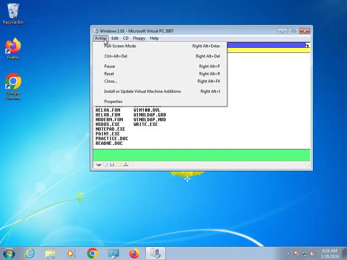Click the Show Desktop strip
This screenshot has height=260, width=347.
[x=344, y=253]
